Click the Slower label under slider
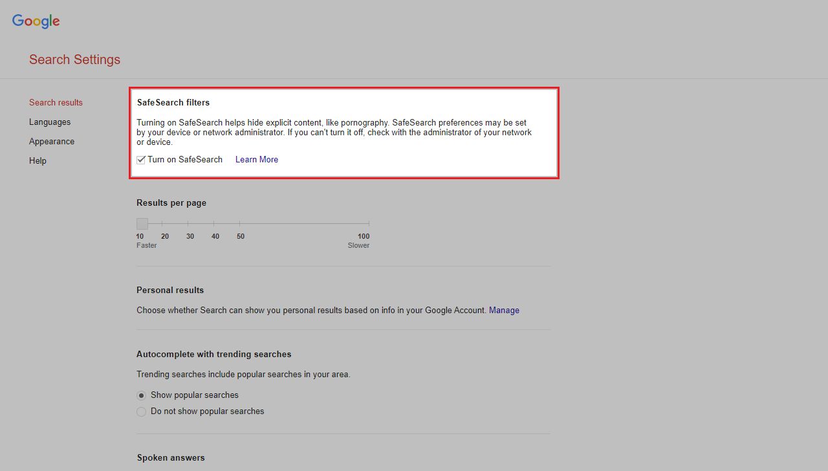 359,245
